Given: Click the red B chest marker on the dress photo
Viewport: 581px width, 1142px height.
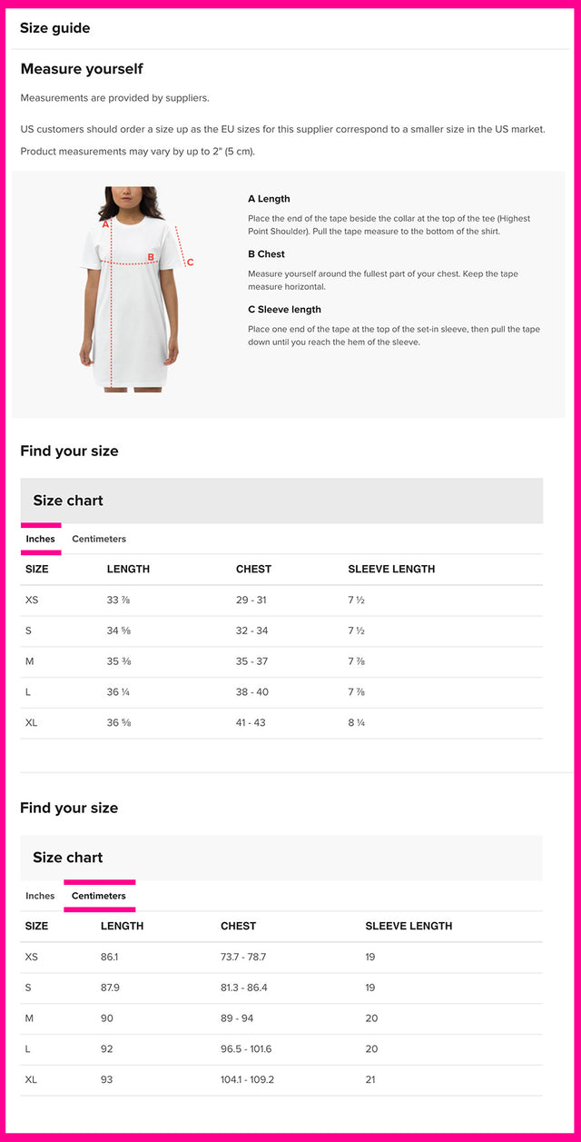Looking at the screenshot, I should [151, 257].
